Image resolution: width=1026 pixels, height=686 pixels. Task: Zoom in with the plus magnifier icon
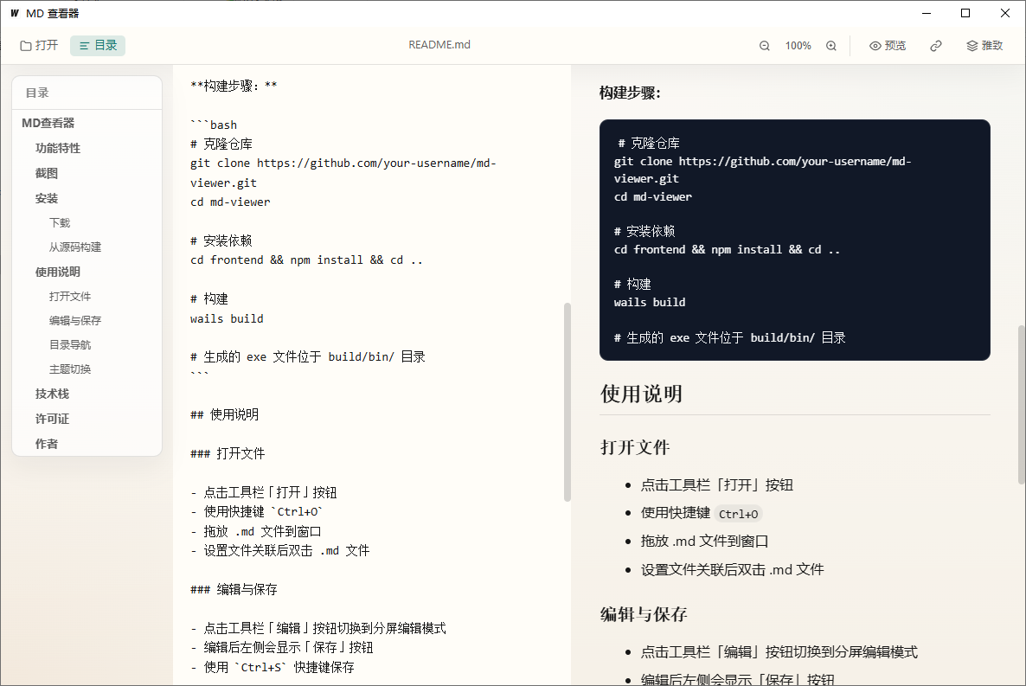click(x=831, y=46)
